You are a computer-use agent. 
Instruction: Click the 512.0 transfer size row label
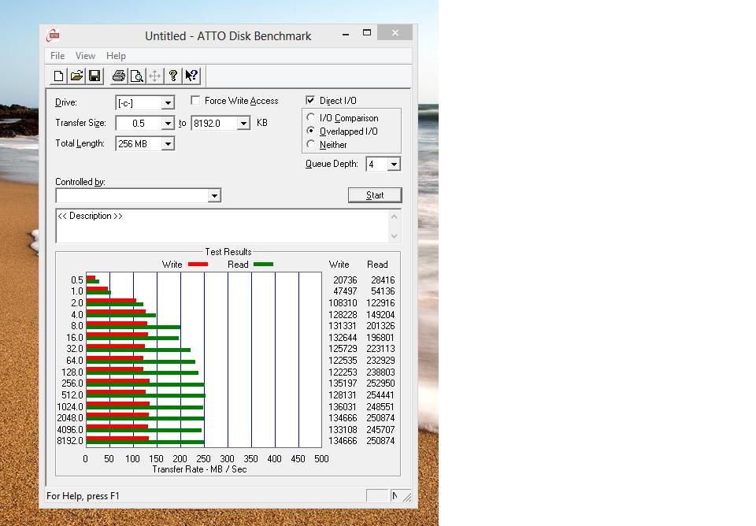tap(72, 394)
